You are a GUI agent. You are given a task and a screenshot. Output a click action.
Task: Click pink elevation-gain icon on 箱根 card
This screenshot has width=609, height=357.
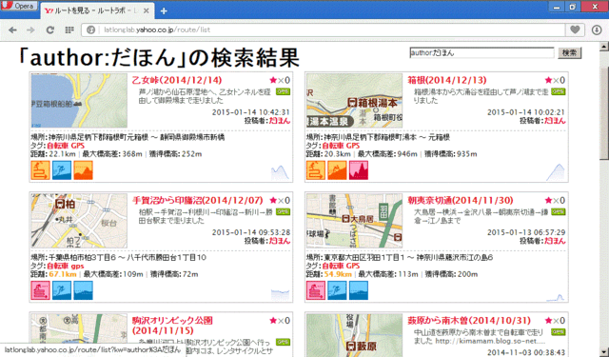359,170
